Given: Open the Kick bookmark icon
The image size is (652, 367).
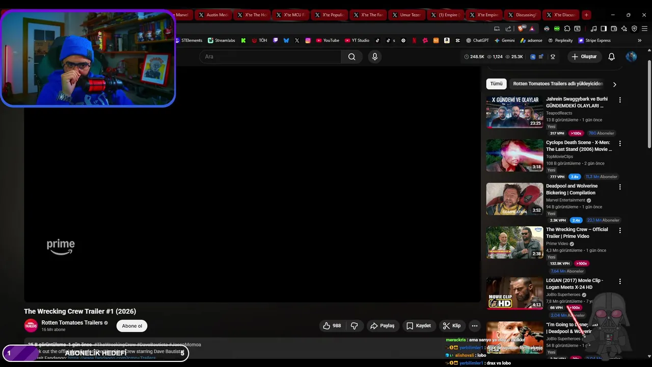Looking at the screenshot, I should coord(243,40).
